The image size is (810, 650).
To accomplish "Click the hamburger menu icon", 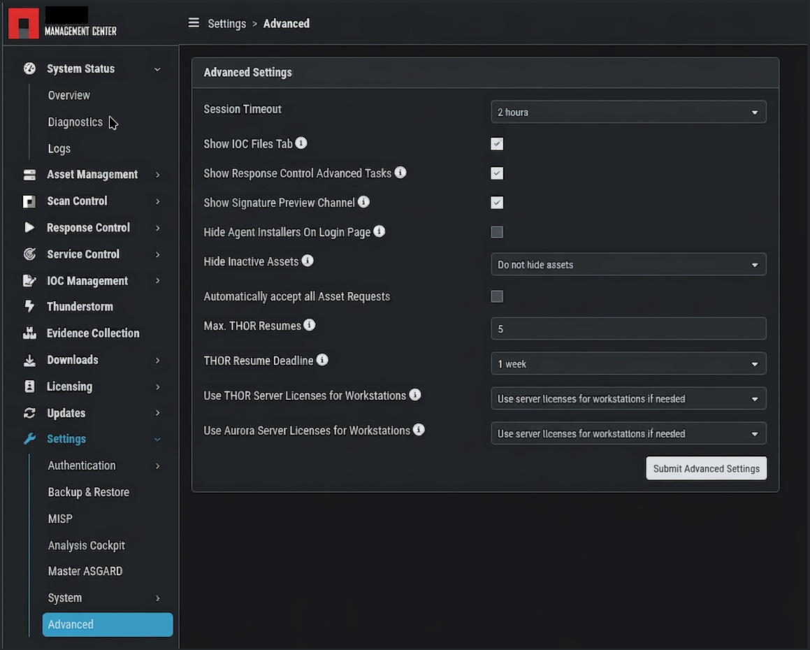I will [x=194, y=23].
